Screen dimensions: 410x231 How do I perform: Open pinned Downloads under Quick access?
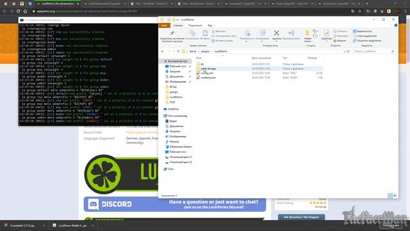[175, 71]
